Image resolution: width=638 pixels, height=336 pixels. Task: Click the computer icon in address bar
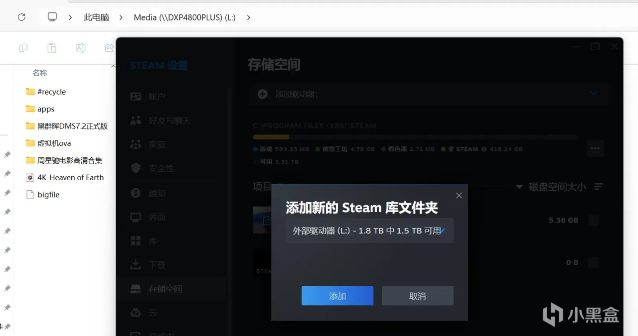pyautogui.click(x=52, y=17)
